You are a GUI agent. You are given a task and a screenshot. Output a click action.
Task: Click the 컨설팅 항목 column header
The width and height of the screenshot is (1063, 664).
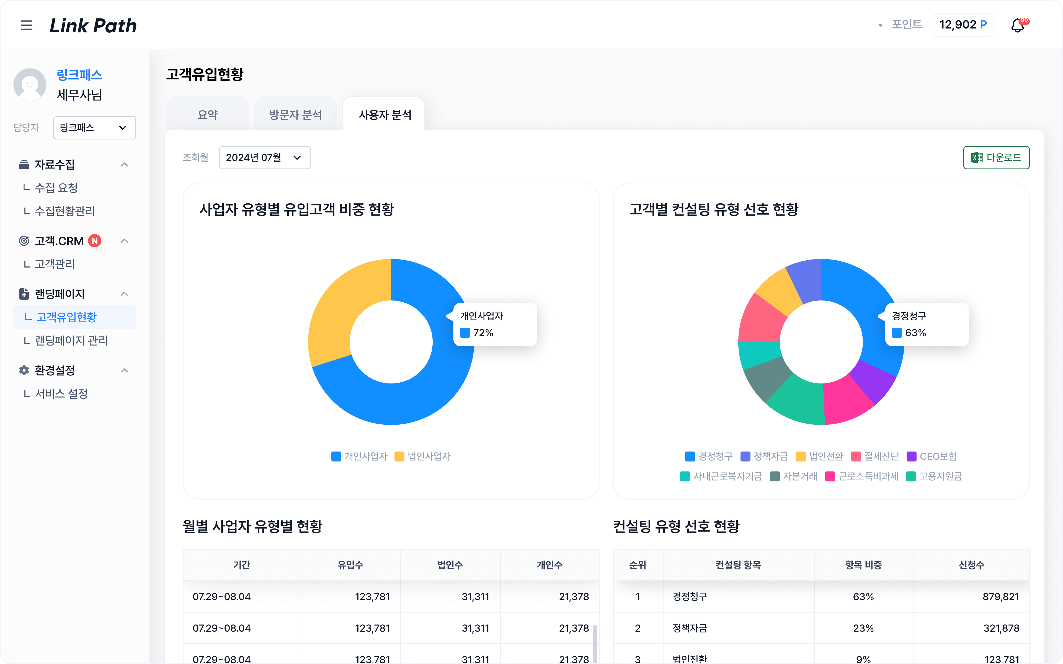tap(738, 565)
